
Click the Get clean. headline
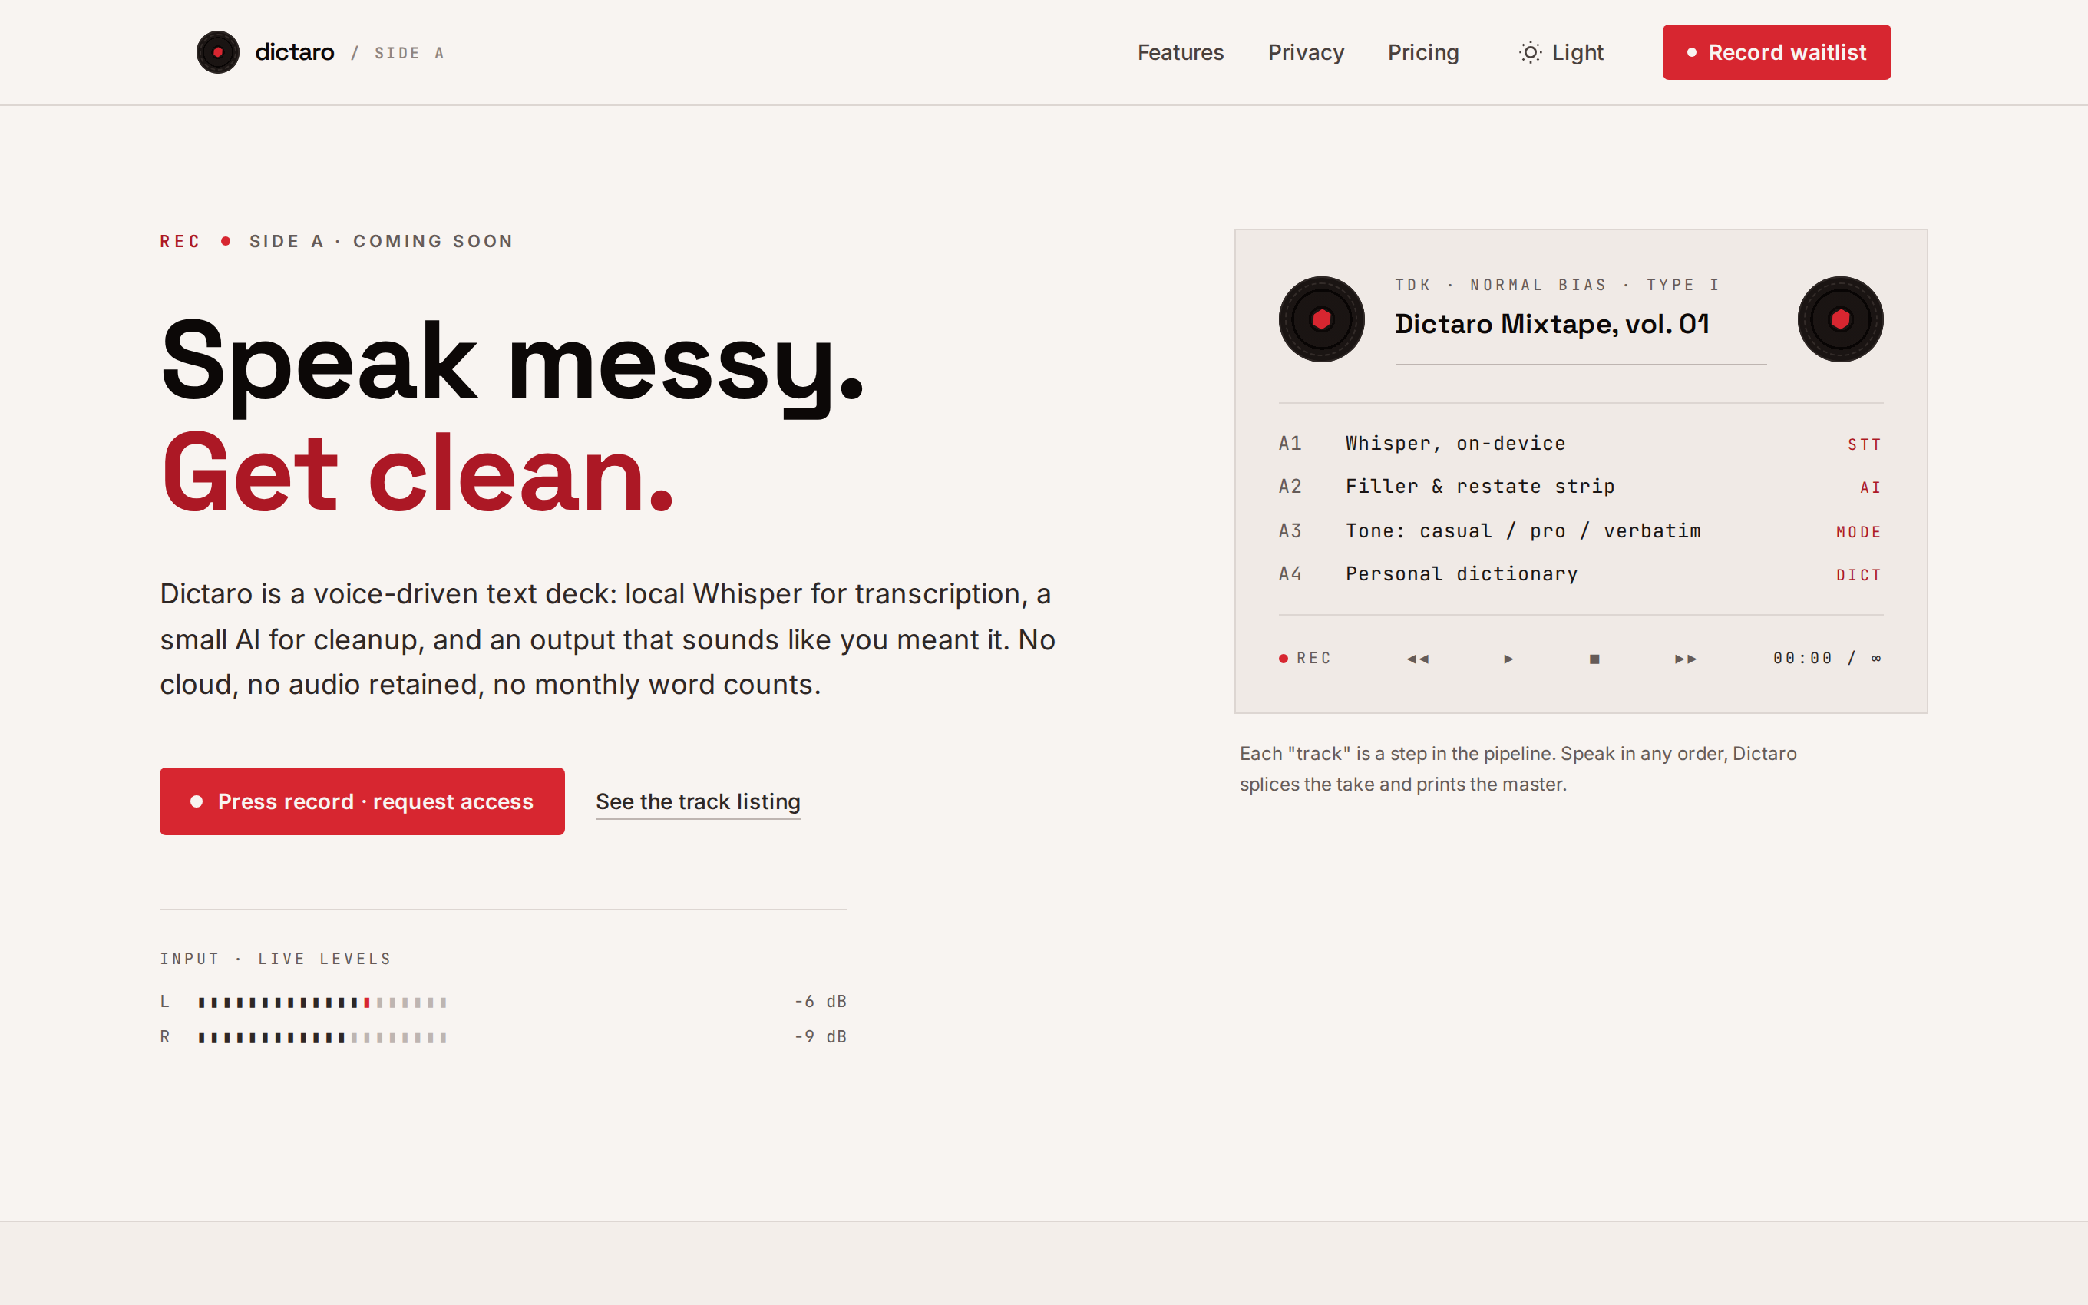pyautogui.click(x=418, y=474)
